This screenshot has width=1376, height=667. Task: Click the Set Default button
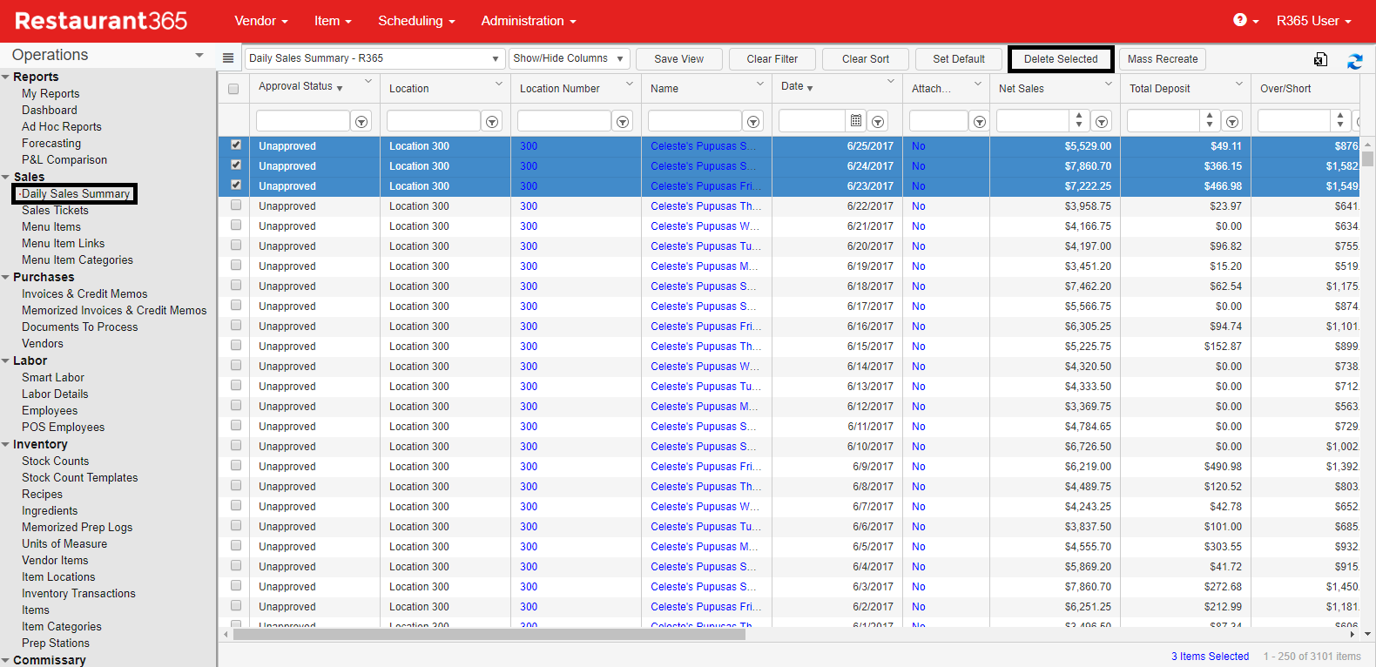pos(959,59)
